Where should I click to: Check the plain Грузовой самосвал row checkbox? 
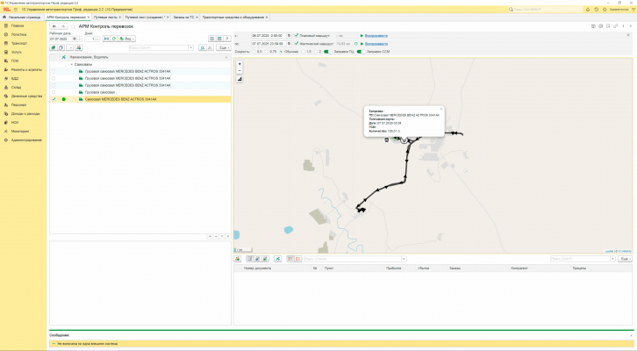pyautogui.click(x=54, y=92)
